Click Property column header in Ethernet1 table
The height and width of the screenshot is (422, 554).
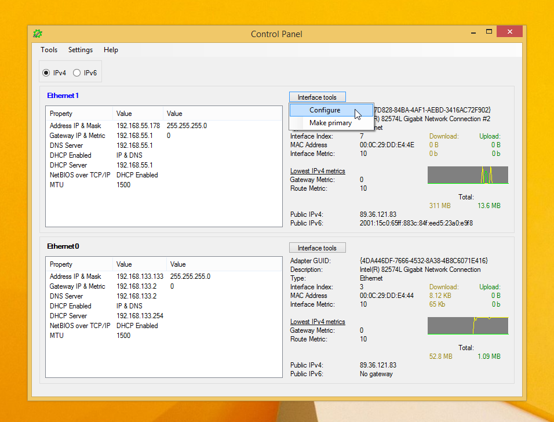(x=79, y=114)
